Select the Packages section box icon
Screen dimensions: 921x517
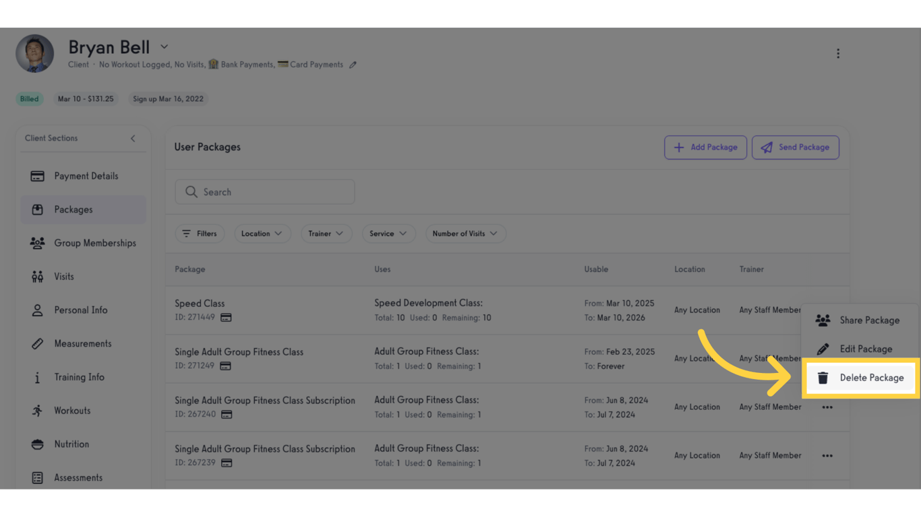[37, 210]
